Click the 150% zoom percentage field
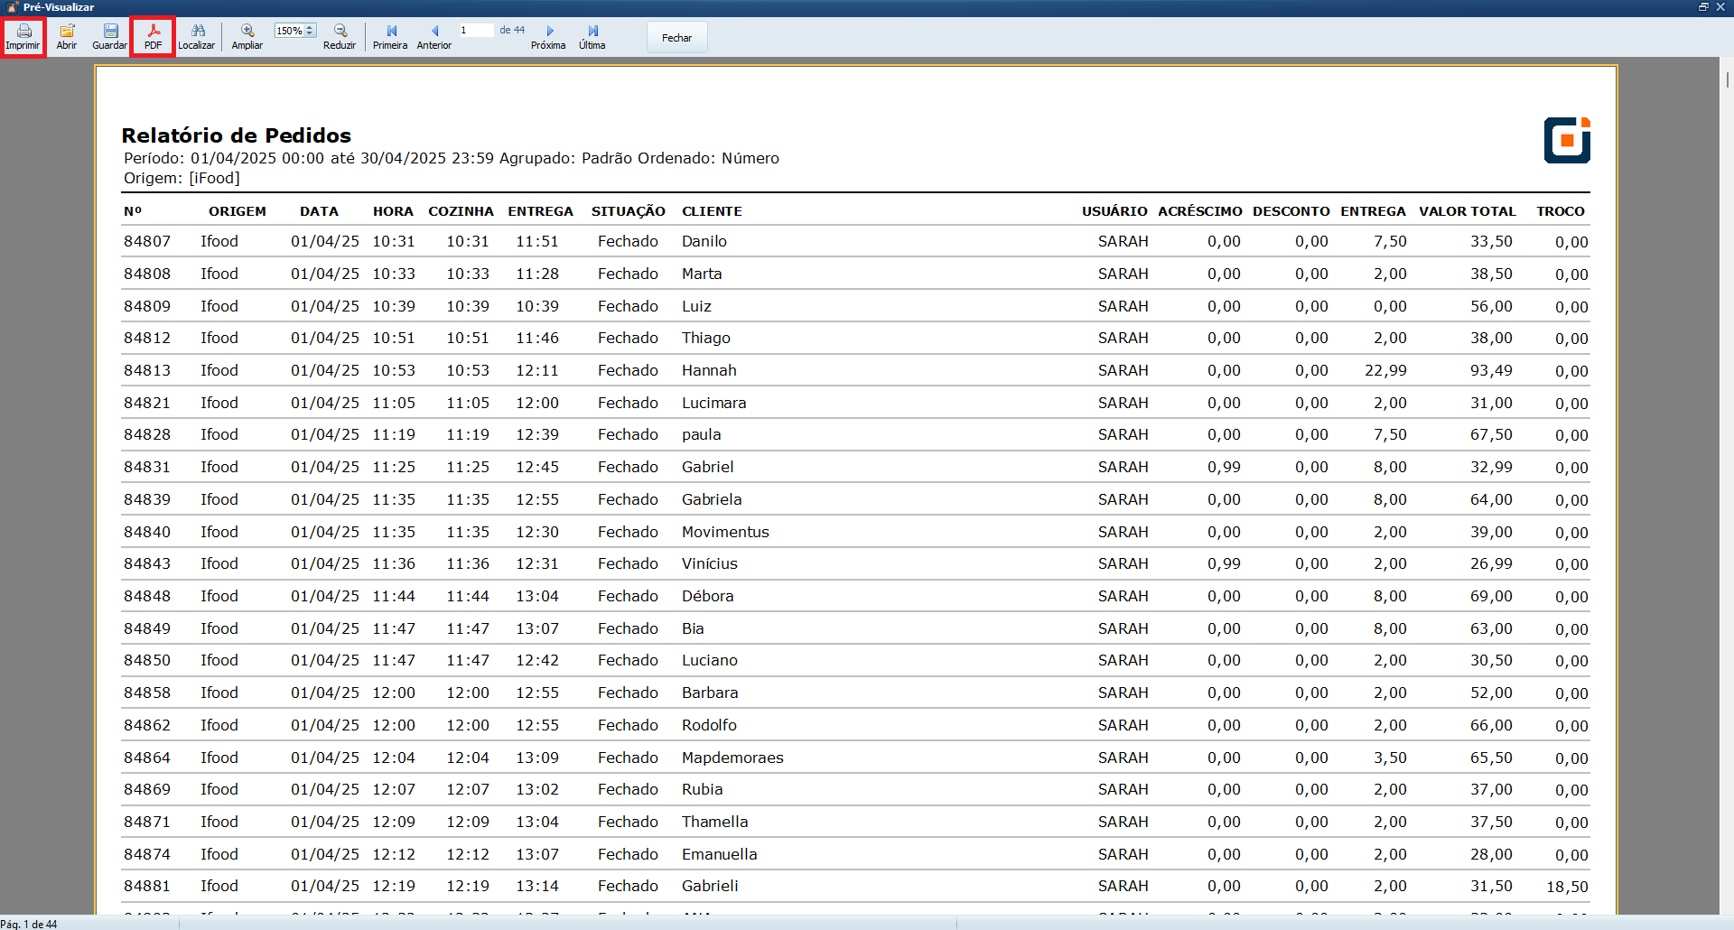The image size is (1734, 930). click(x=289, y=31)
